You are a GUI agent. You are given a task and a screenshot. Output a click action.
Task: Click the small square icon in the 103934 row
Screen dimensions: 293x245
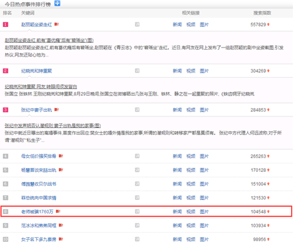click(137, 225)
